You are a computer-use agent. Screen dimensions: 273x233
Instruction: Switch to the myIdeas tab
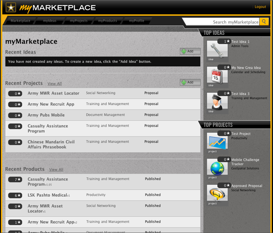coord(49,21)
